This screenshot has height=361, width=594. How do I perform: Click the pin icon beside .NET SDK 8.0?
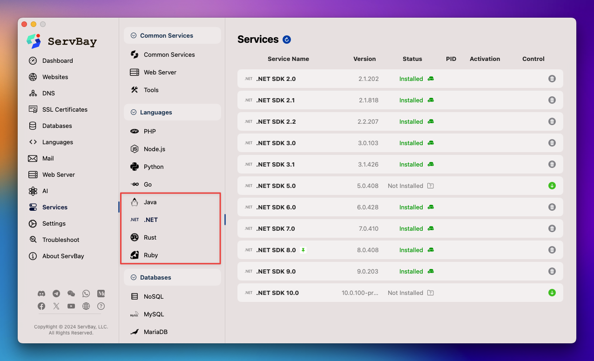pyautogui.click(x=303, y=250)
